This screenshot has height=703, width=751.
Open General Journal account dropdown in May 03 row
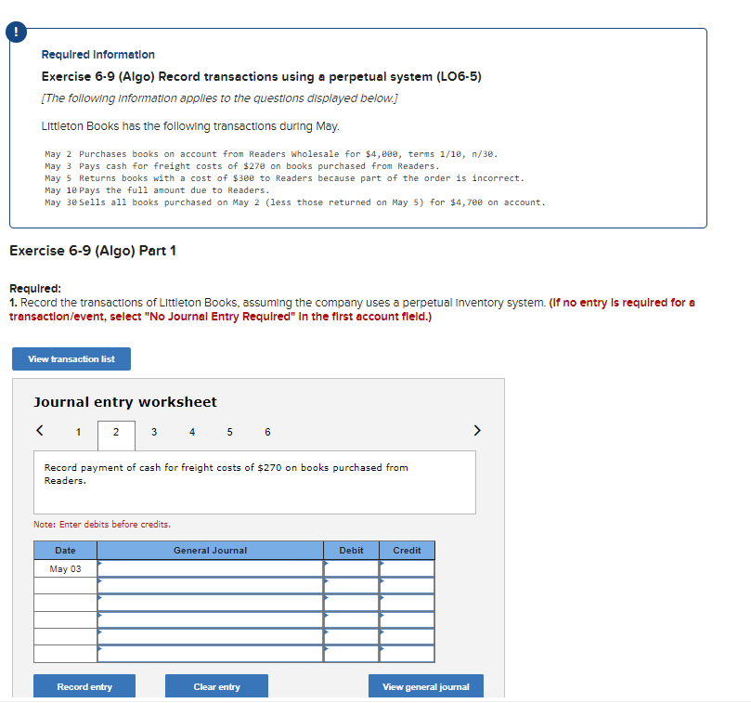tap(210, 569)
